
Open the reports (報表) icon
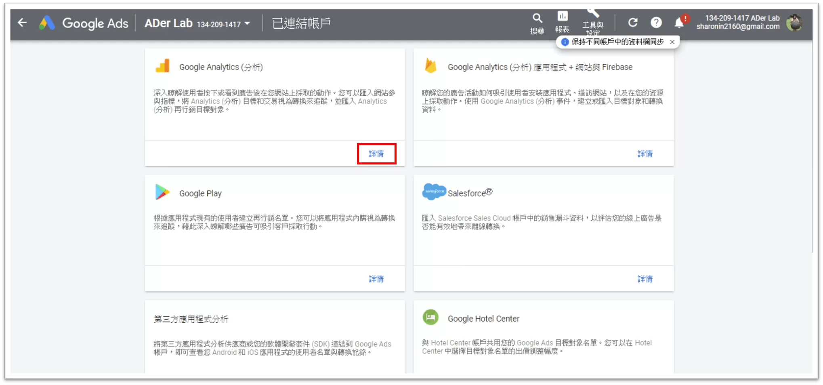click(x=562, y=22)
